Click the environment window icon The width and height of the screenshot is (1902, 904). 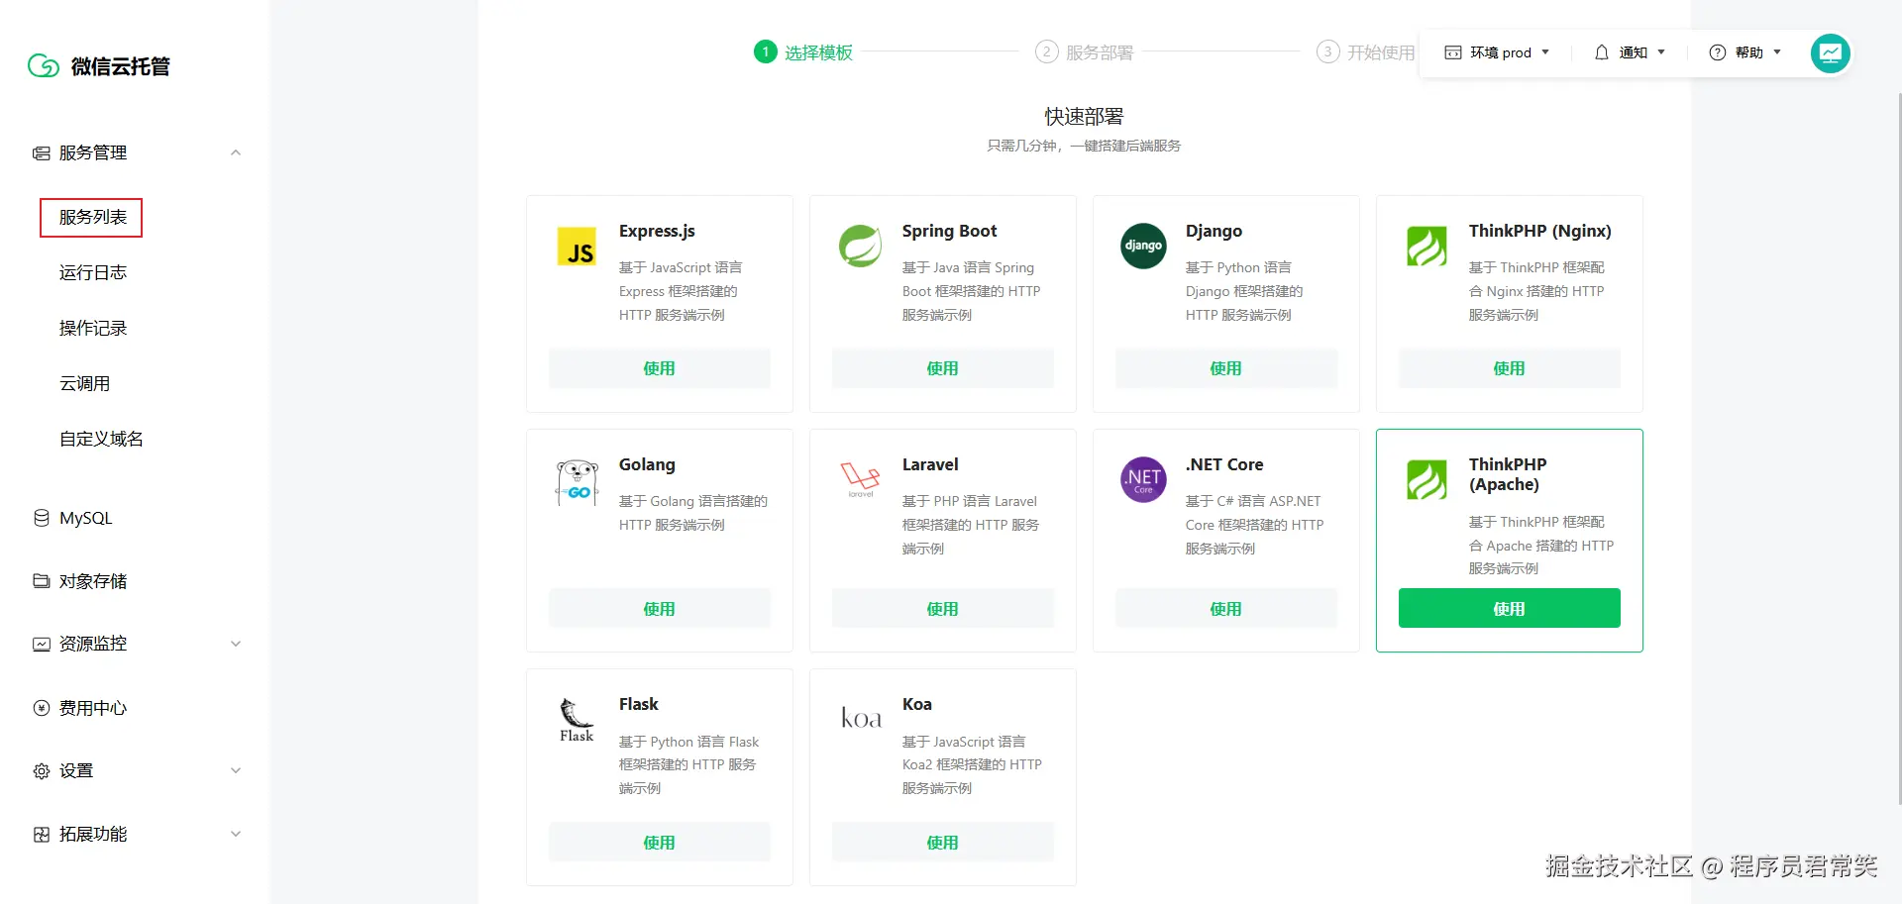[1453, 52]
